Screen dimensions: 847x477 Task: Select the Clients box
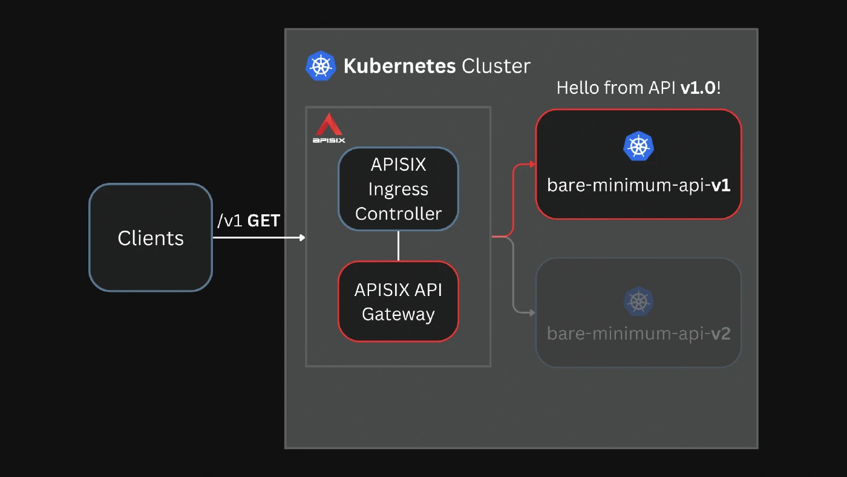(x=151, y=238)
